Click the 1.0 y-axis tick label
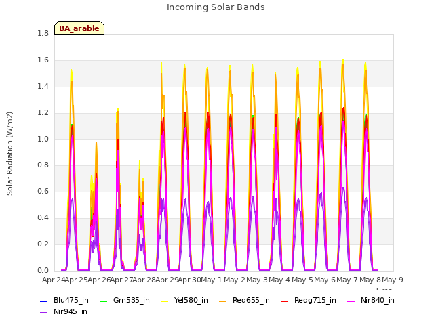 click(43, 139)
